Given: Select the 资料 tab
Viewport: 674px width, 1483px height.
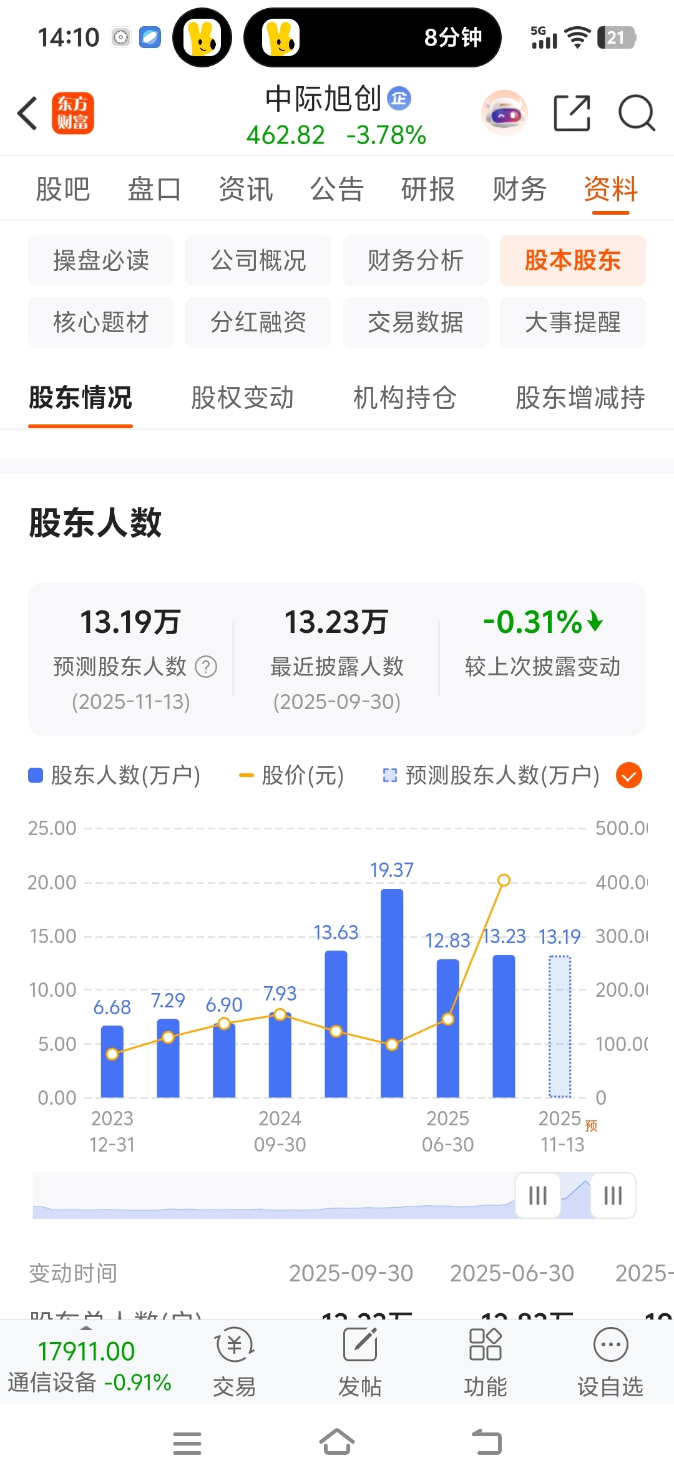Looking at the screenshot, I should coord(611,189).
